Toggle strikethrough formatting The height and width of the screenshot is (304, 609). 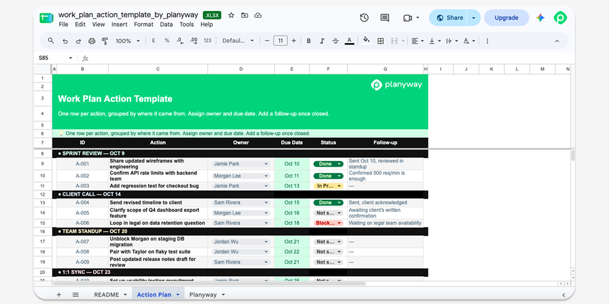(x=335, y=41)
